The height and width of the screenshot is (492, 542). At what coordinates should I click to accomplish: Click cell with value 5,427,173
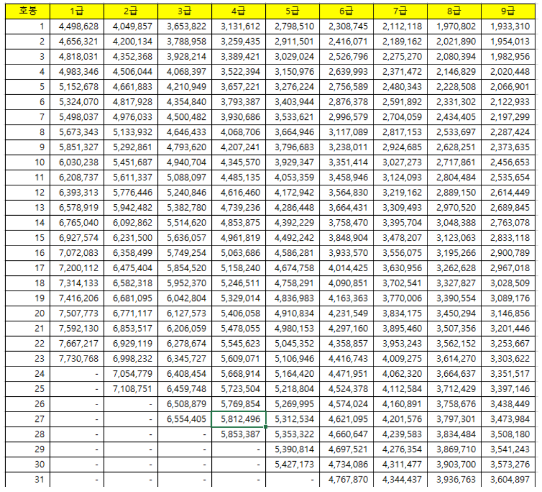point(293,464)
